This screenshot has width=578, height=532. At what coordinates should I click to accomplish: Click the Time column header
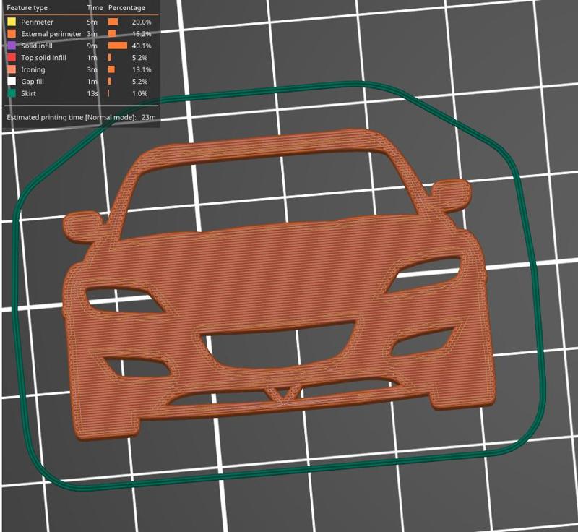coord(95,7)
